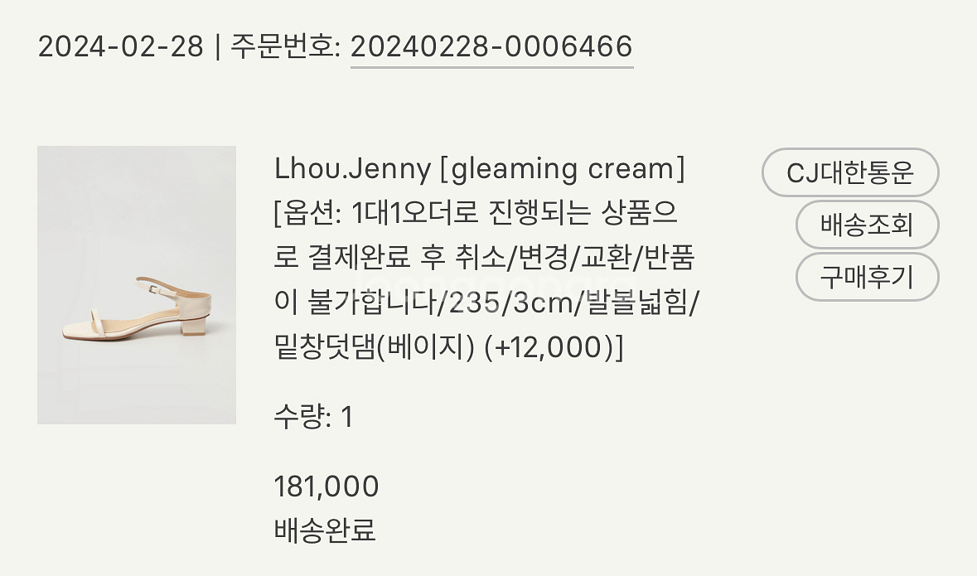This screenshot has width=977, height=576.
Task: Click the 배송완료 delivery status
Action: pyautogui.click(x=325, y=530)
